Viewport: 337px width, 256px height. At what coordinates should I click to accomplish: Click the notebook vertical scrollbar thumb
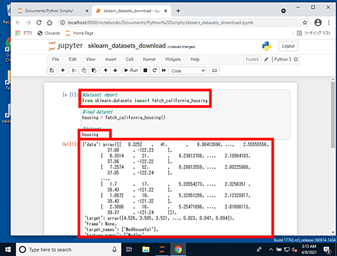333,114
